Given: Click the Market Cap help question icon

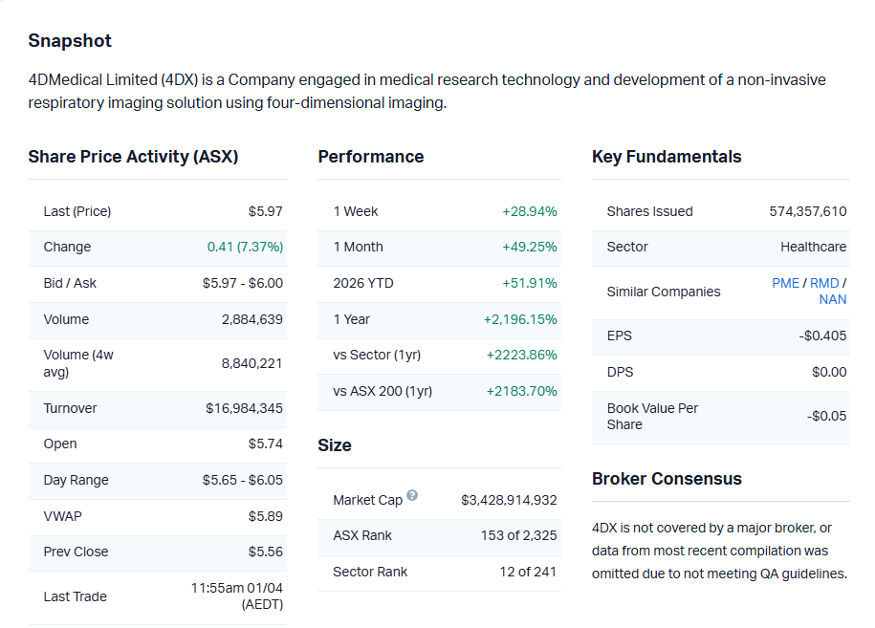Looking at the screenshot, I should click(412, 495).
